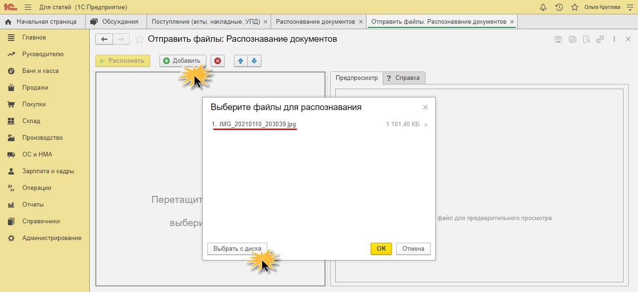
Task: Open notifications bell icon
Action: pos(543,7)
